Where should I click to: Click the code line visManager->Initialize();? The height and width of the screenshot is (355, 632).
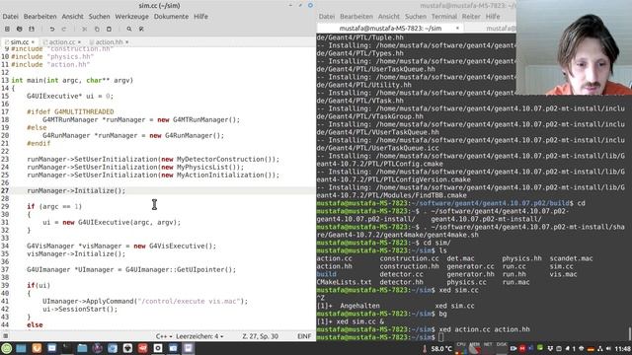pos(76,254)
